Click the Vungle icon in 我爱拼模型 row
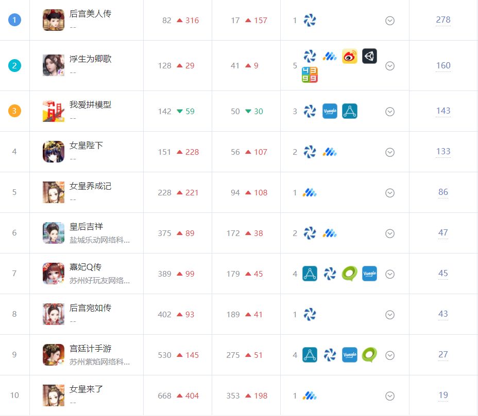This screenshot has height=416, width=478. 330,111
